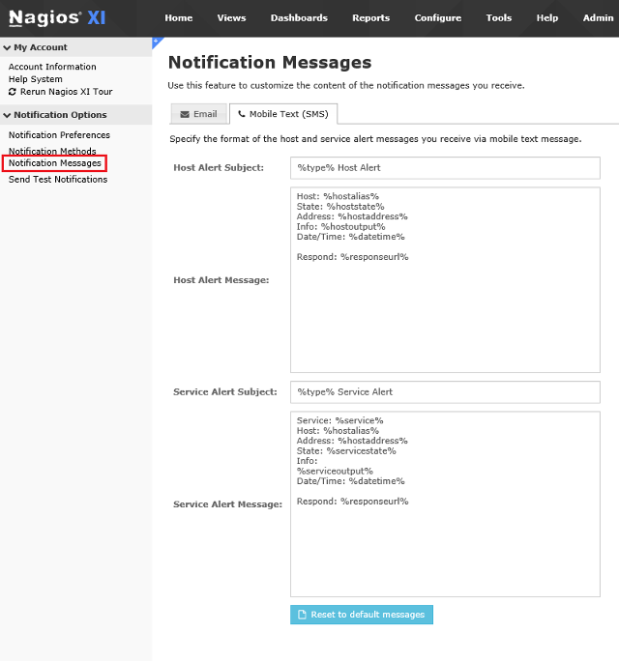Click the Nagios XI logo
Image resolution: width=619 pixels, height=661 pixels.
tap(57, 18)
